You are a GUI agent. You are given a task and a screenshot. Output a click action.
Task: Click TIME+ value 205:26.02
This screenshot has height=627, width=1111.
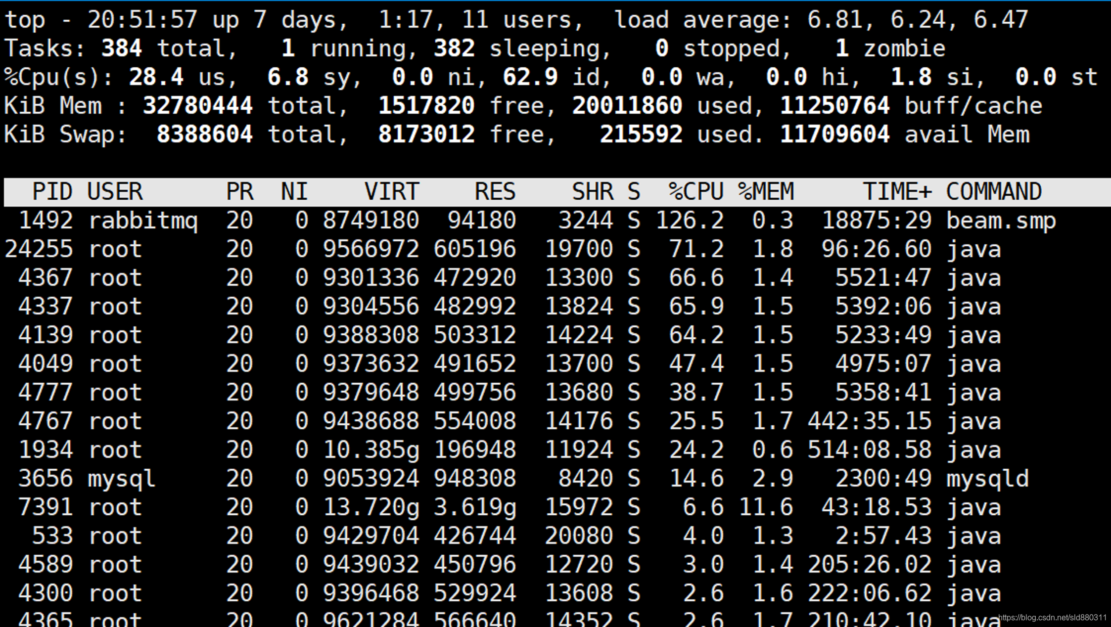[870, 565]
